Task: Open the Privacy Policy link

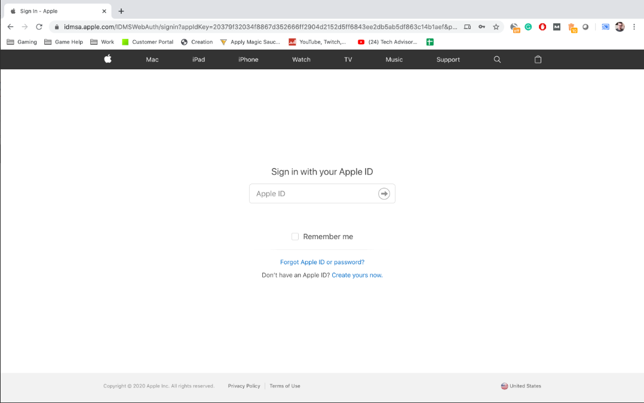Action: [244, 386]
